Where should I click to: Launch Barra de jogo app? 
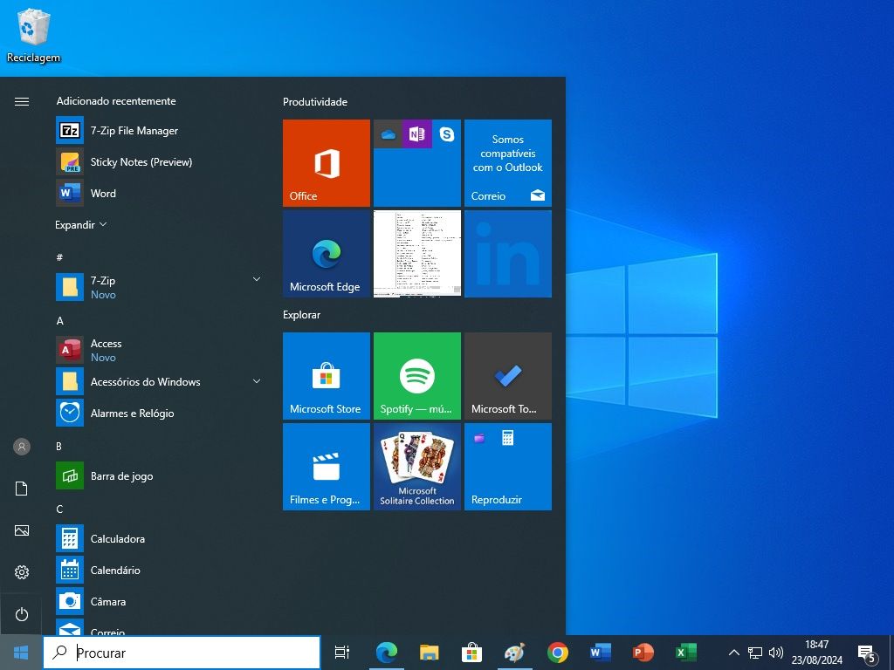[158, 475]
